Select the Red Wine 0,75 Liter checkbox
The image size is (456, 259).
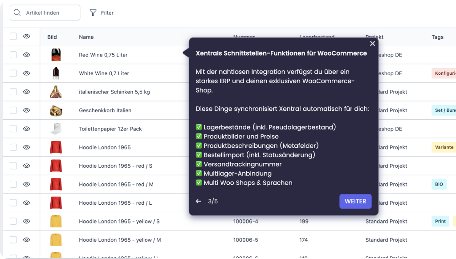click(13, 55)
